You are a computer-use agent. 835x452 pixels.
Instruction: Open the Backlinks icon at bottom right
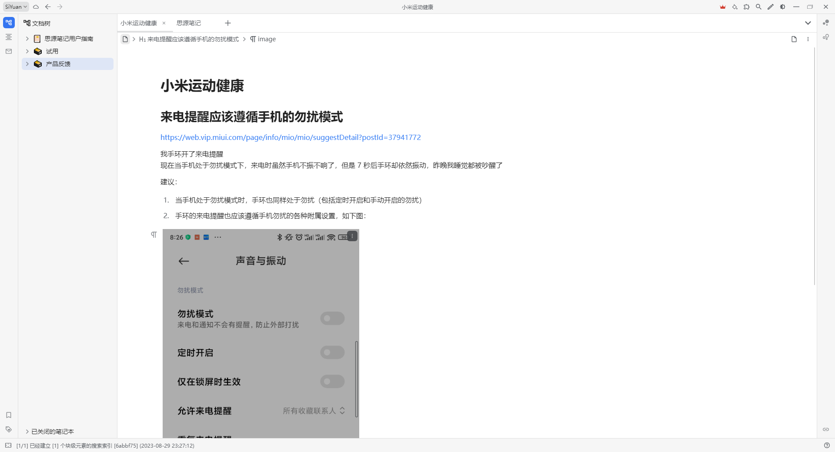click(x=825, y=429)
